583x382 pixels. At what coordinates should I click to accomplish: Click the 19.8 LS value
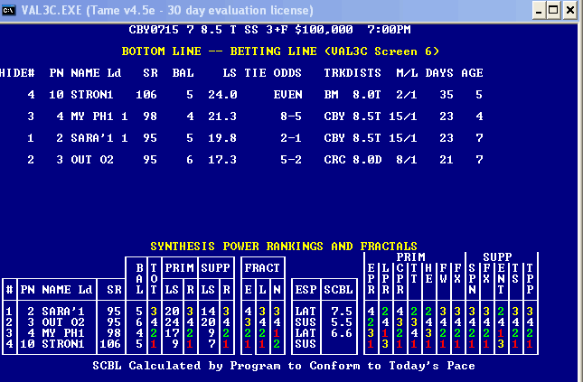[222, 138]
